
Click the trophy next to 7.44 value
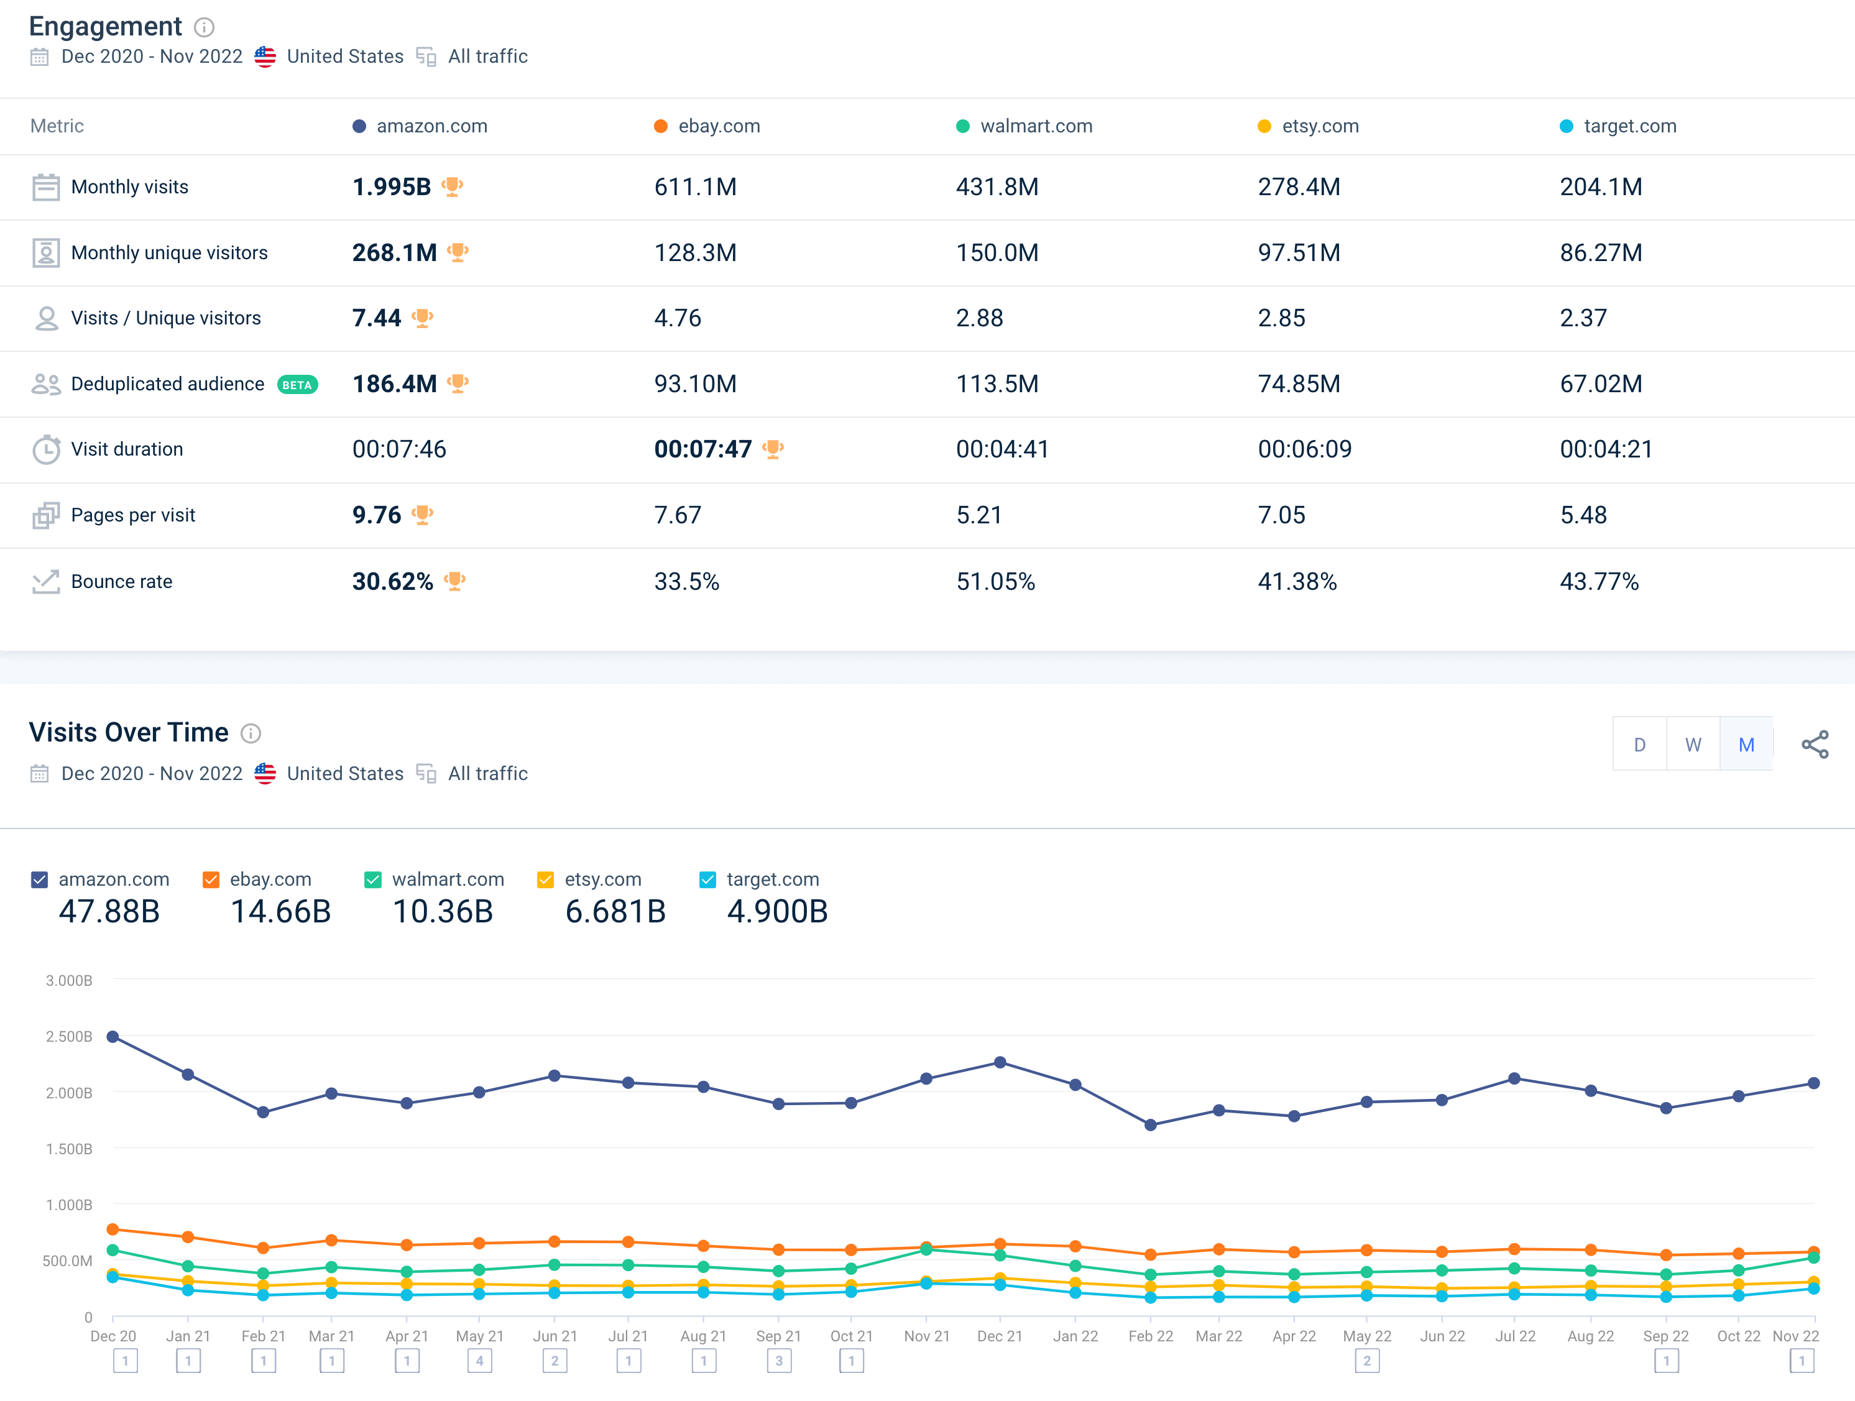(x=423, y=318)
